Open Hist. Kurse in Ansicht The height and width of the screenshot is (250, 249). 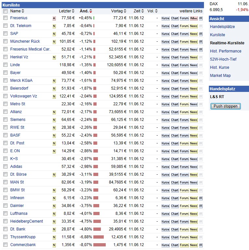[220, 67]
